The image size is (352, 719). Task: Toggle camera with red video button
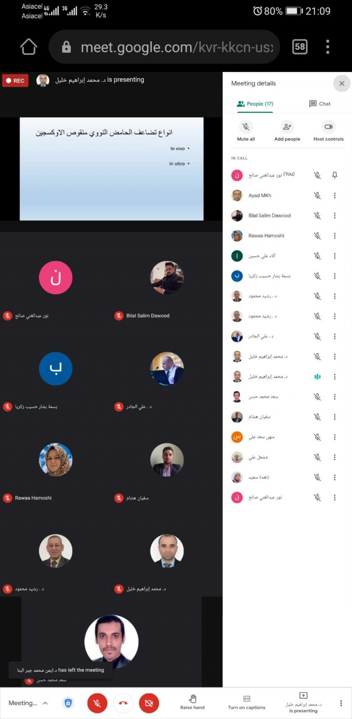point(149,703)
